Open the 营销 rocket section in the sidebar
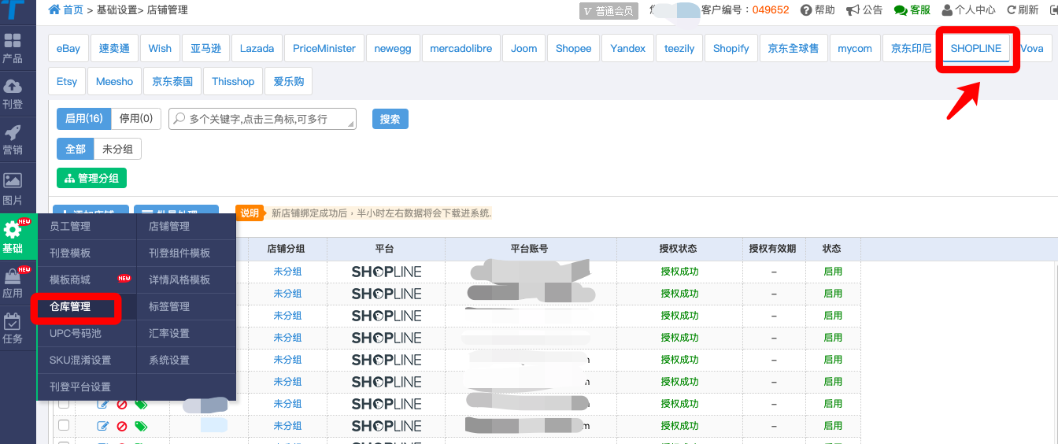 (13, 140)
